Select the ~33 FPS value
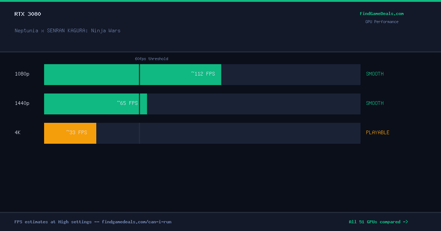Image resolution: width=441 pixels, height=231 pixels. pyautogui.click(x=76, y=132)
